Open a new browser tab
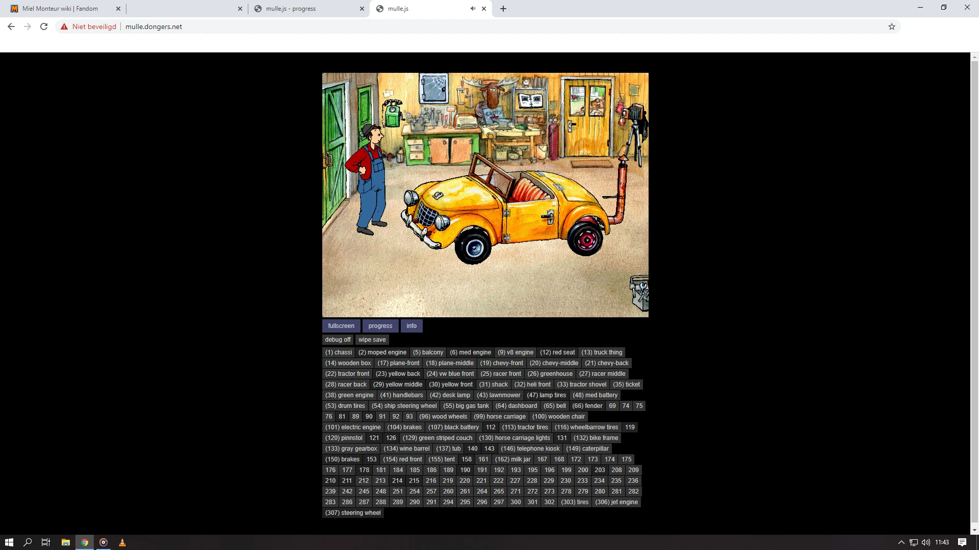The height and width of the screenshot is (550, 979). [503, 8]
